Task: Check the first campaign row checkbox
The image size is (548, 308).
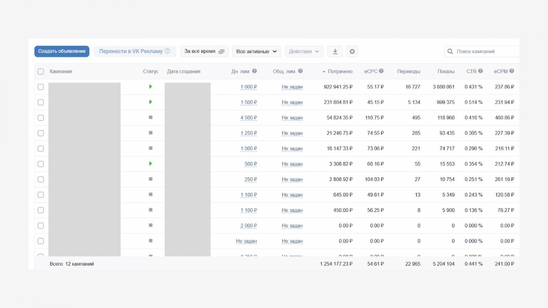Action: click(x=41, y=87)
